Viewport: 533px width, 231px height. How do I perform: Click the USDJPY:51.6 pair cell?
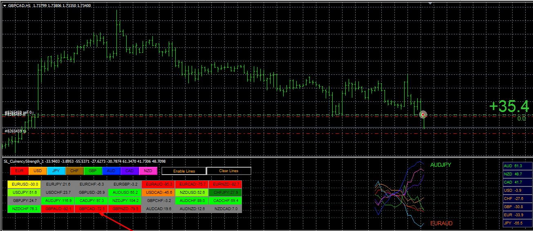click(24, 192)
